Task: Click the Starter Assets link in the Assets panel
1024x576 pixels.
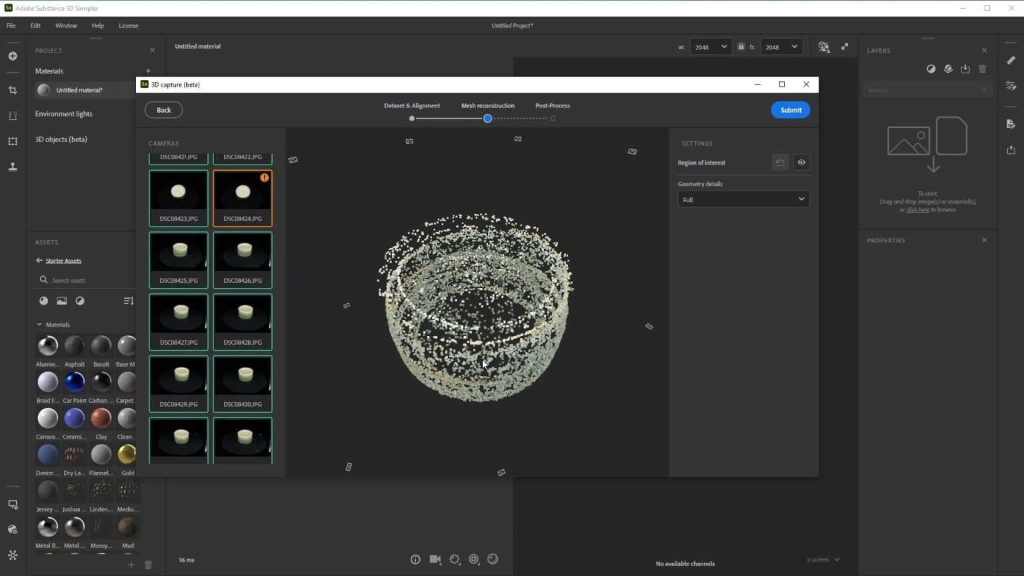Action: [x=63, y=260]
